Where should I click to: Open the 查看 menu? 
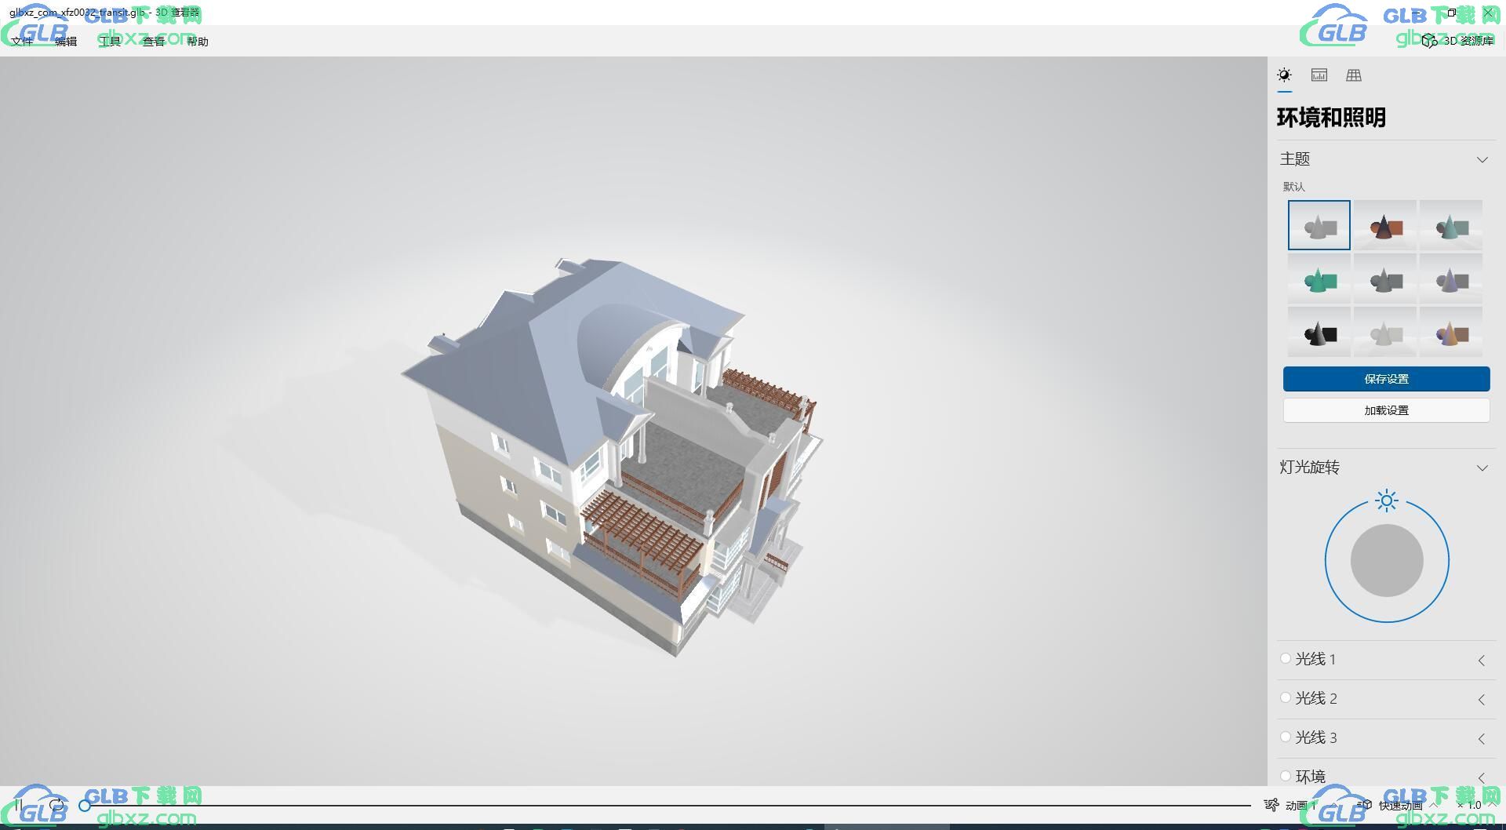click(x=154, y=42)
